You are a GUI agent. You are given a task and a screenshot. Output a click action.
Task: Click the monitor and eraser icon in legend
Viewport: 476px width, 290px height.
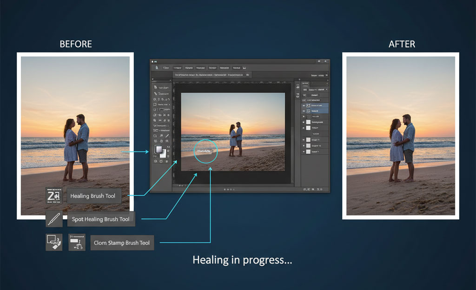pyautogui.click(x=54, y=242)
